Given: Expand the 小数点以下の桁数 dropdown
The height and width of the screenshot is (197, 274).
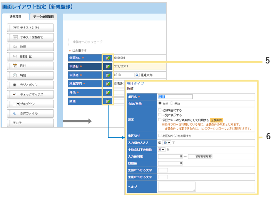Looking at the screenshot, I should coord(162,149).
